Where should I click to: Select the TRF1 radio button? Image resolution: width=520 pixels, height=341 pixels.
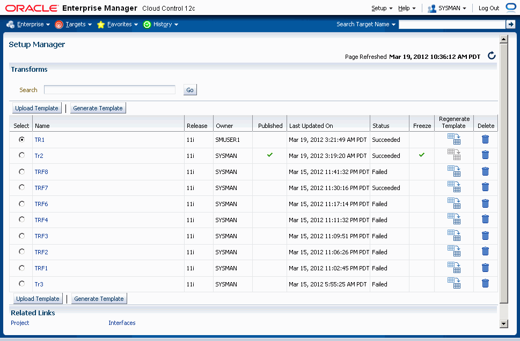[22, 268]
